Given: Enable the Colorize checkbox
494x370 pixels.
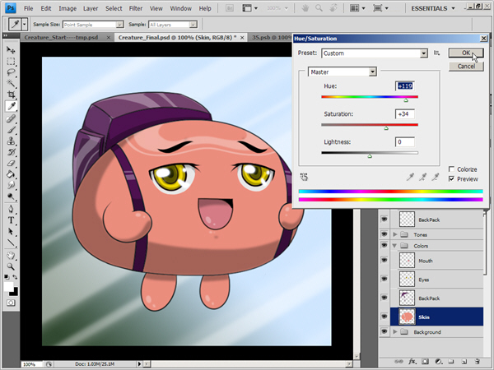Looking at the screenshot, I should tap(451, 169).
